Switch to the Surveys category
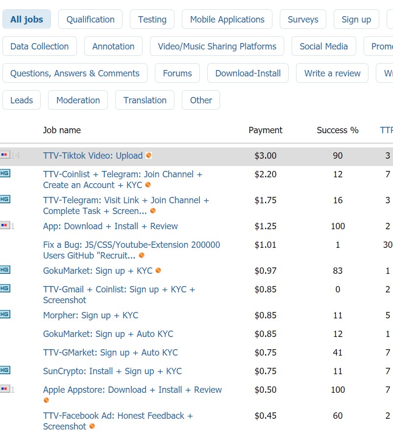This screenshot has width=393, height=431. click(x=303, y=20)
